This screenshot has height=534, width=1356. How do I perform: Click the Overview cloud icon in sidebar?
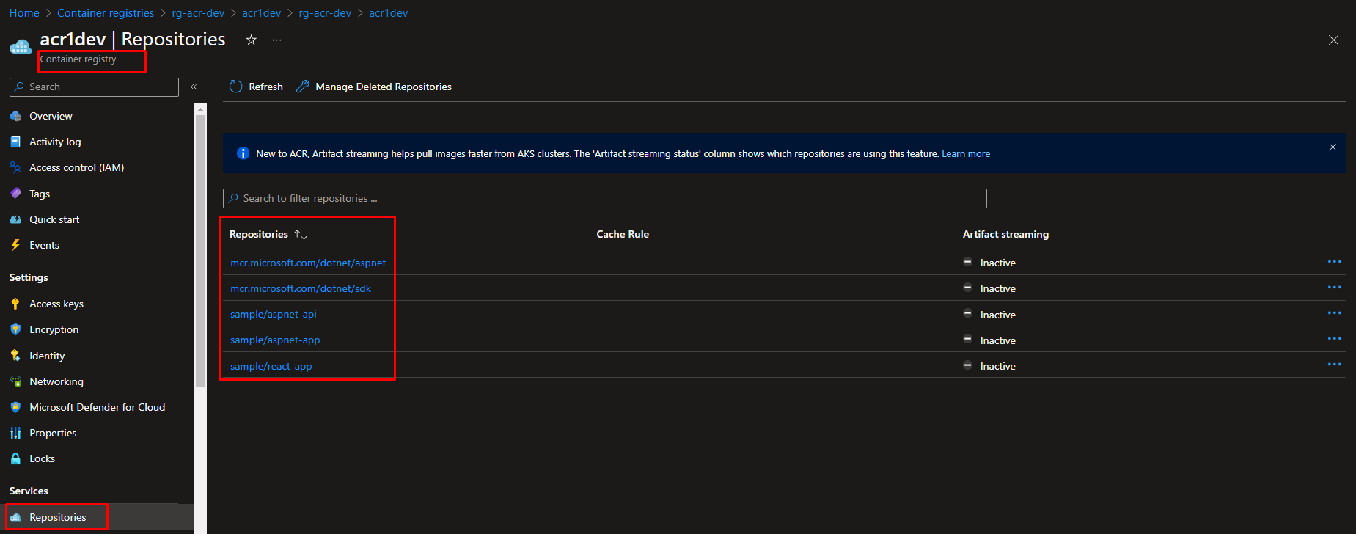15,116
